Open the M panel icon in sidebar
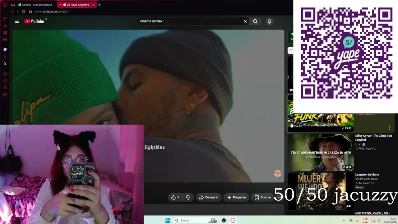This screenshot has height=224, width=398. point(5,40)
